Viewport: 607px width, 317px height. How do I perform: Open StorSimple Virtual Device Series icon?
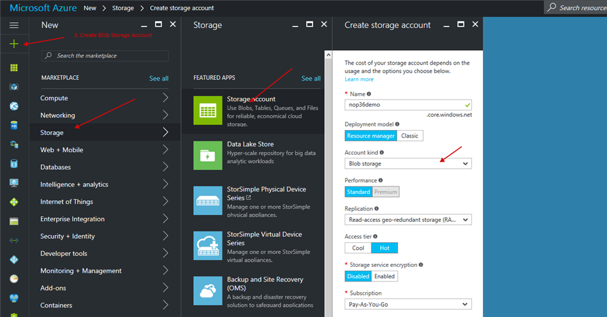(x=208, y=246)
